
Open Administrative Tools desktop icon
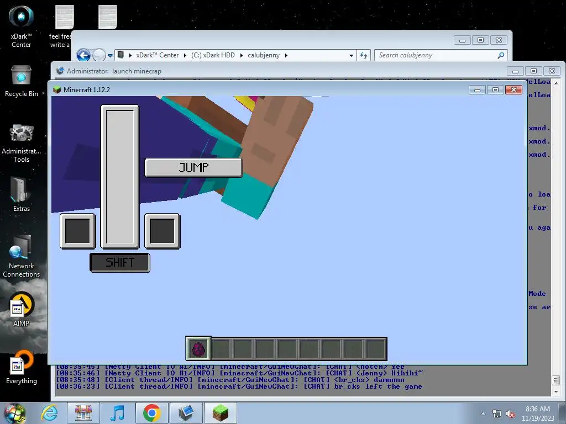22,144
